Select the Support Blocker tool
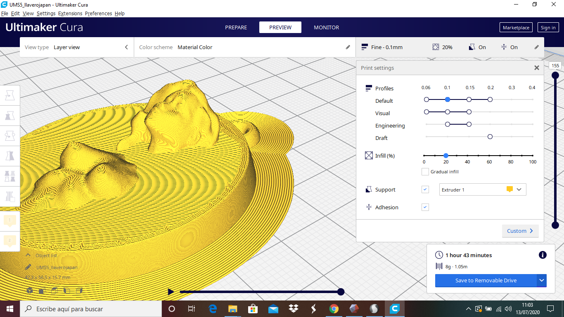 click(x=10, y=196)
